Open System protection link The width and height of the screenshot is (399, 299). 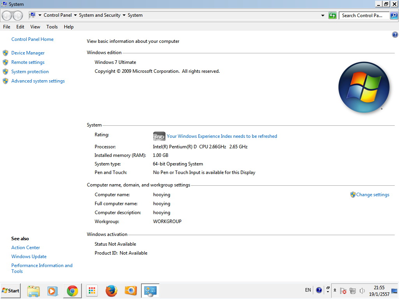30,72
